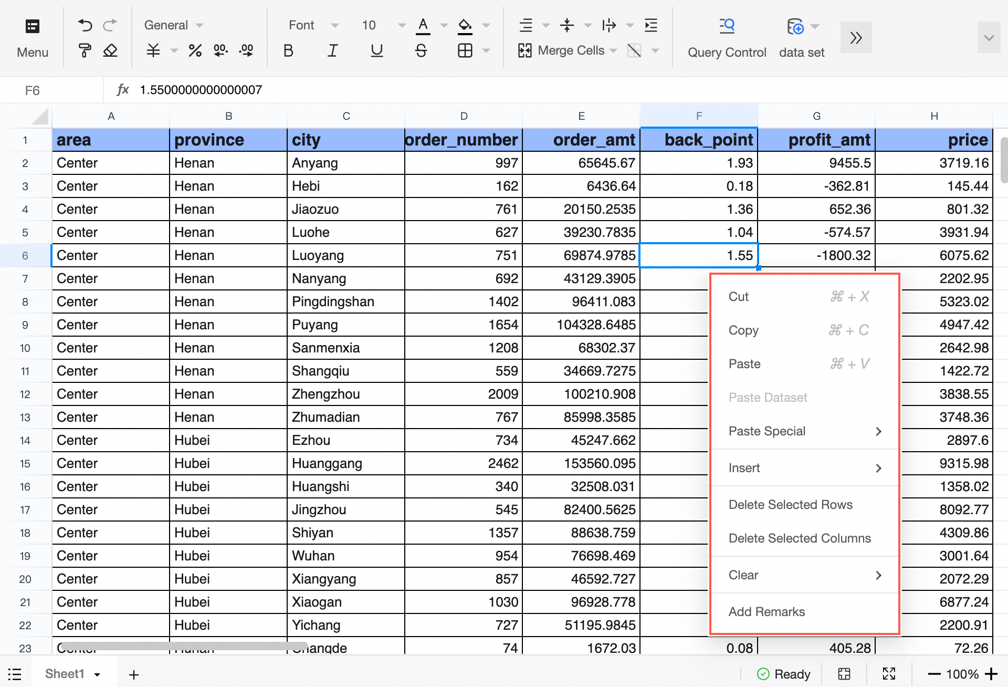Viewport: 1008px width, 687px height.
Task: Click the font color A icon
Action: (423, 25)
